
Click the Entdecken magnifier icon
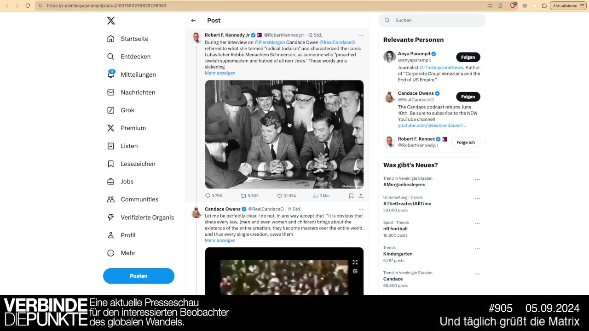110,57
